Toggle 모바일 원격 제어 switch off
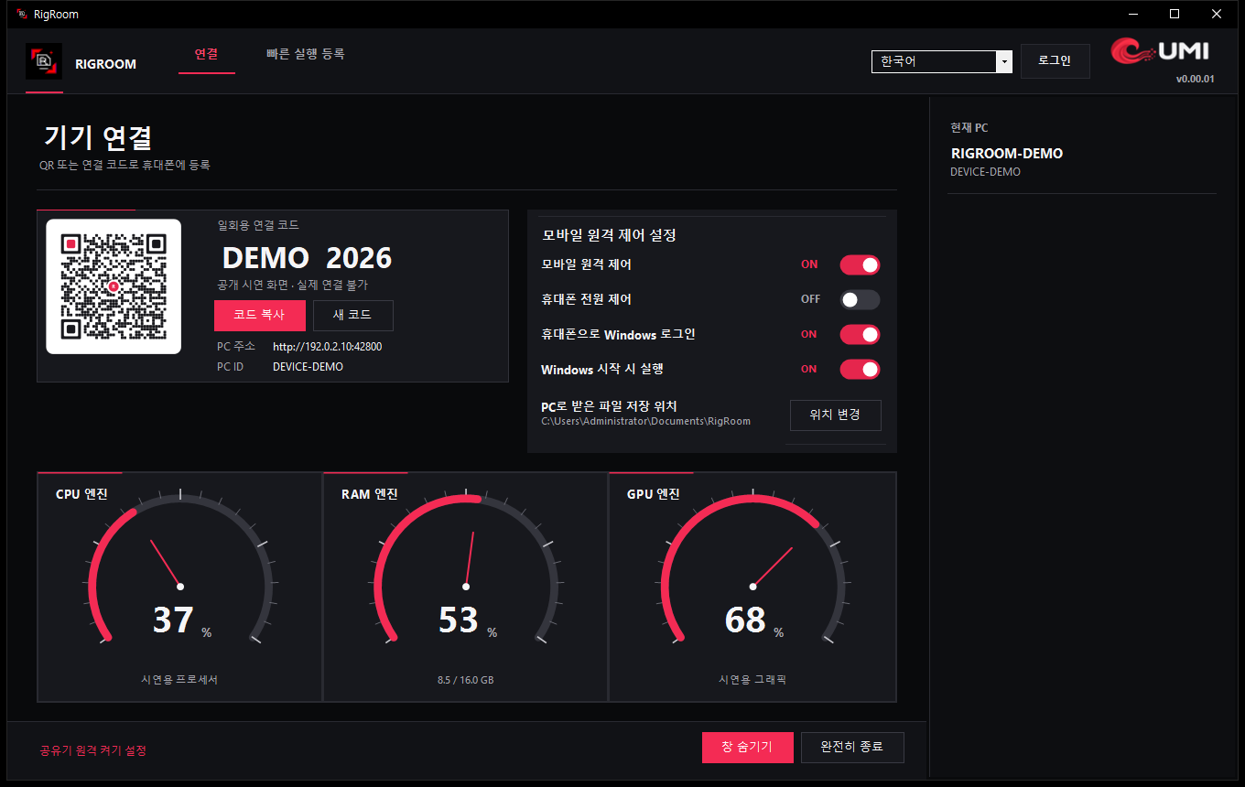Screen dimensions: 1245x787 click(x=860, y=264)
